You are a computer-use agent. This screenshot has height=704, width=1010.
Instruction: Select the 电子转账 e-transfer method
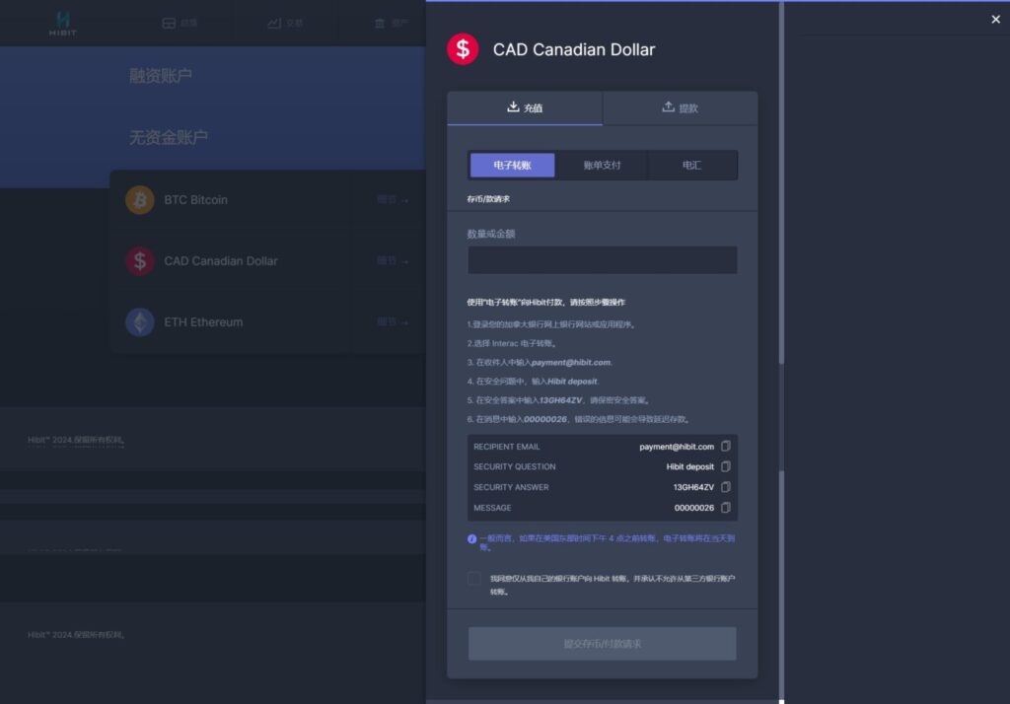512,165
